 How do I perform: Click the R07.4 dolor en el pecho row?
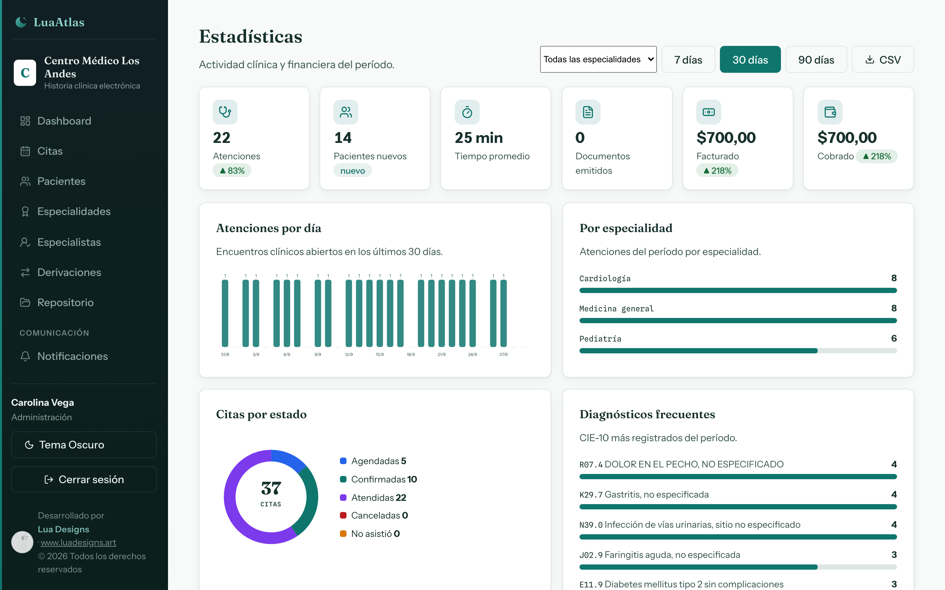coord(738,469)
